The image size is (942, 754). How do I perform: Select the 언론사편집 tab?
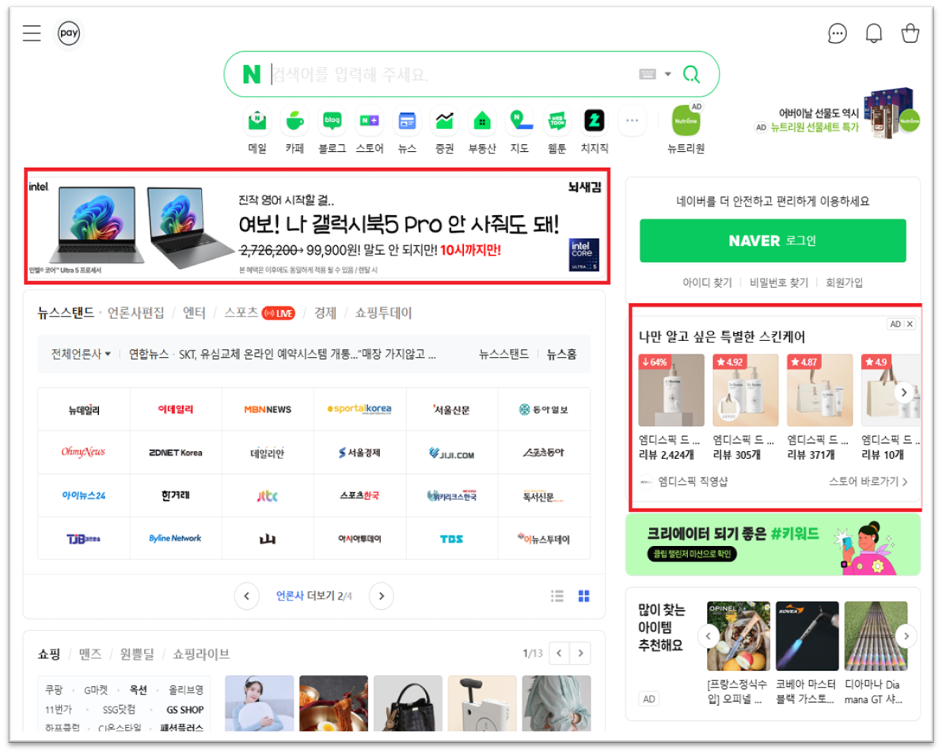[x=136, y=313]
